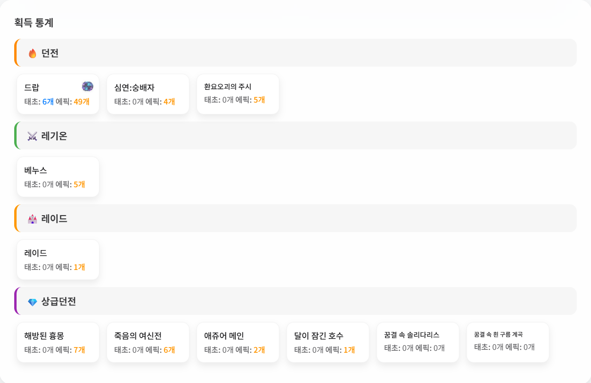Click the castle icon beside 레이드
The image size is (591, 383).
click(x=32, y=219)
